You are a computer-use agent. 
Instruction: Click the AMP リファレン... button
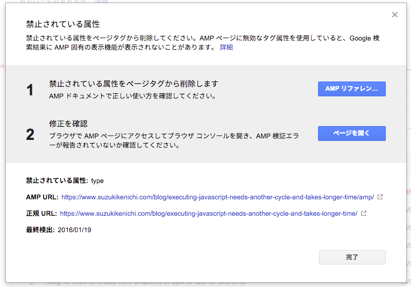pos(352,89)
